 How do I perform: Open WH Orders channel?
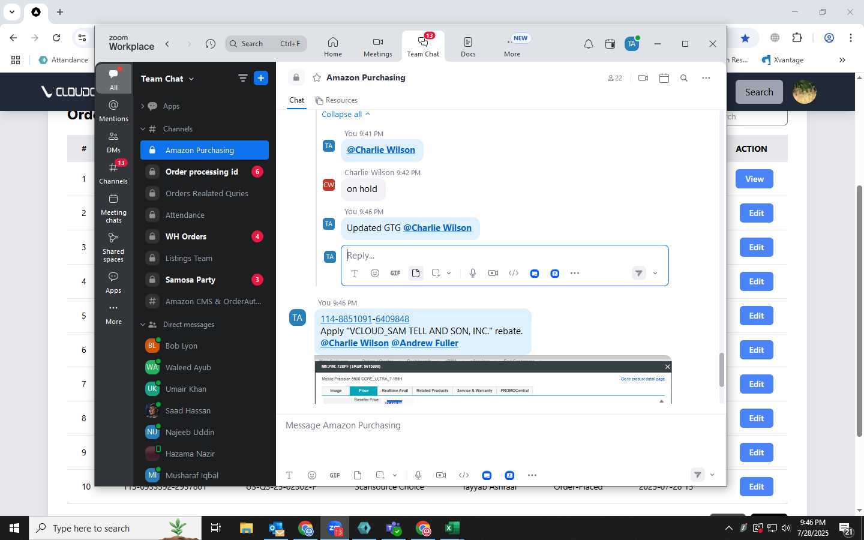point(205,236)
